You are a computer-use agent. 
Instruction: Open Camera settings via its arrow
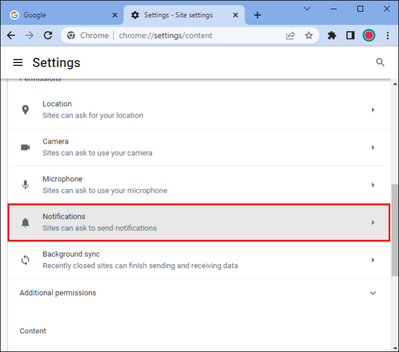click(373, 147)
